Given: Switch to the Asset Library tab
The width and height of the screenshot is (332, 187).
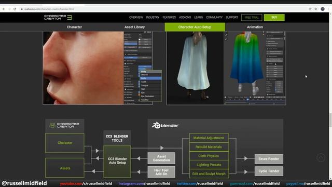Looking at the screenshot, I should pyautogui.click(x=135, y=27).
